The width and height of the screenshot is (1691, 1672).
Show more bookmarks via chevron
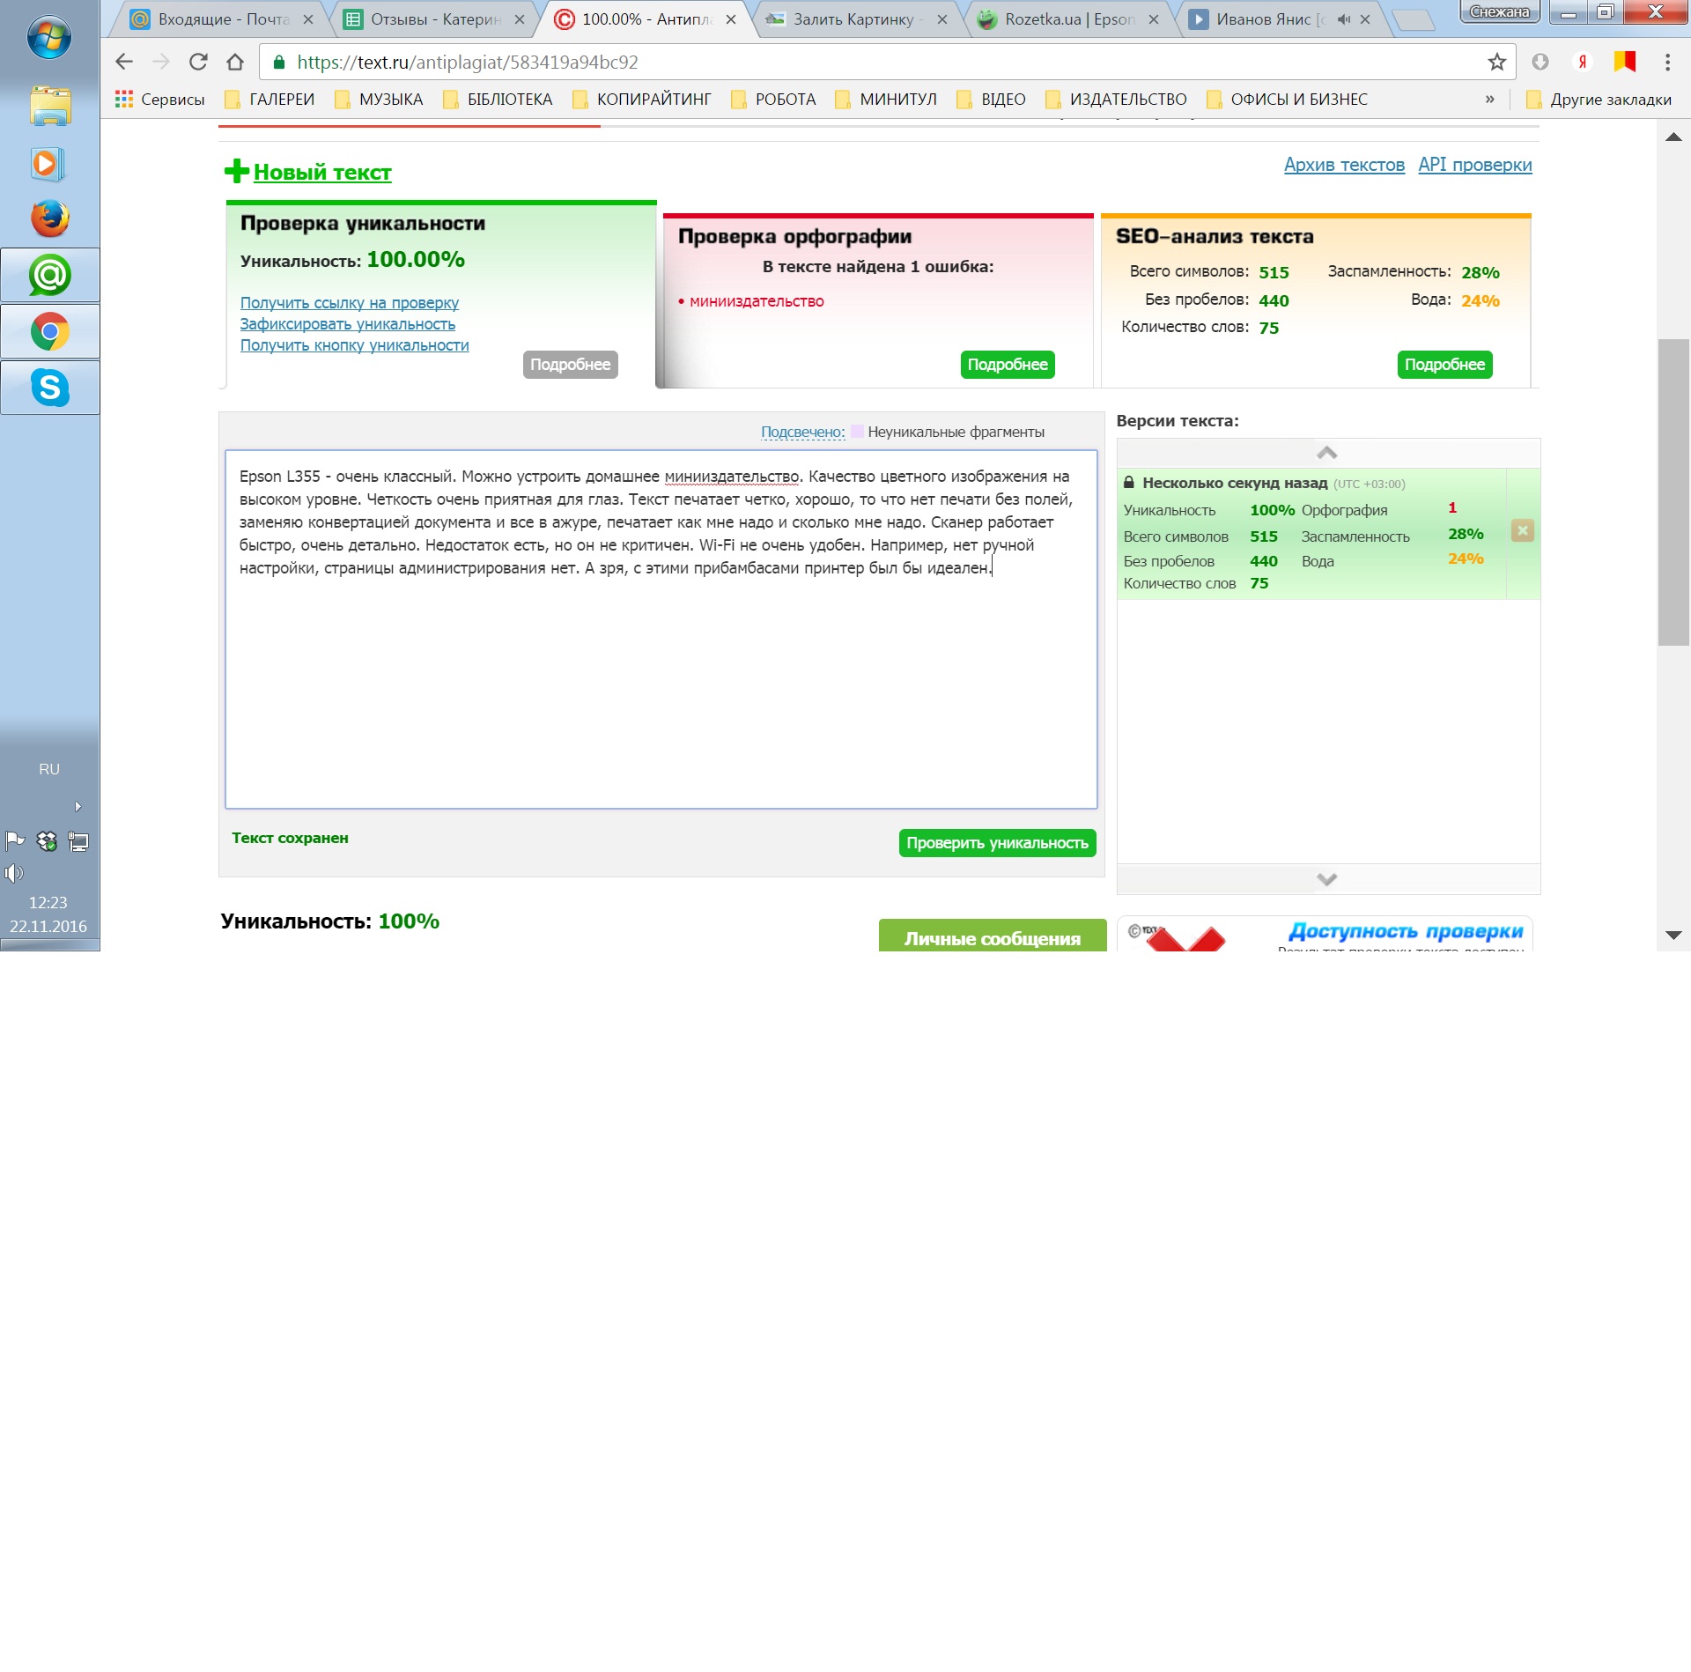[x=1489, y=99]
